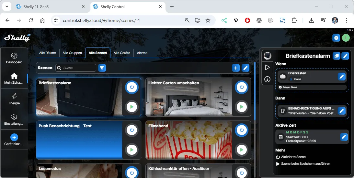Close the Shelly 1L Gen3 tab
The width and height of the screenshot is (354, 178).
83,6
